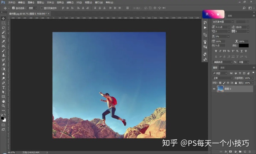Open the 文件 File menu
This screenshot has width=256, height=154.
[x=12, y=2]
